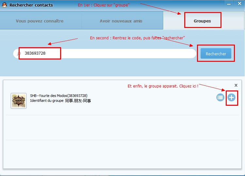245x176 pixels.
Task: Click the Rechercher contacts window title
Action: tap(31, 5)
